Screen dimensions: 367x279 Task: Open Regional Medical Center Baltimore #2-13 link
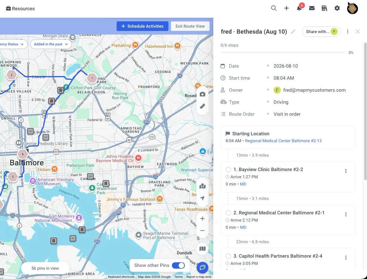click(283, 141)
